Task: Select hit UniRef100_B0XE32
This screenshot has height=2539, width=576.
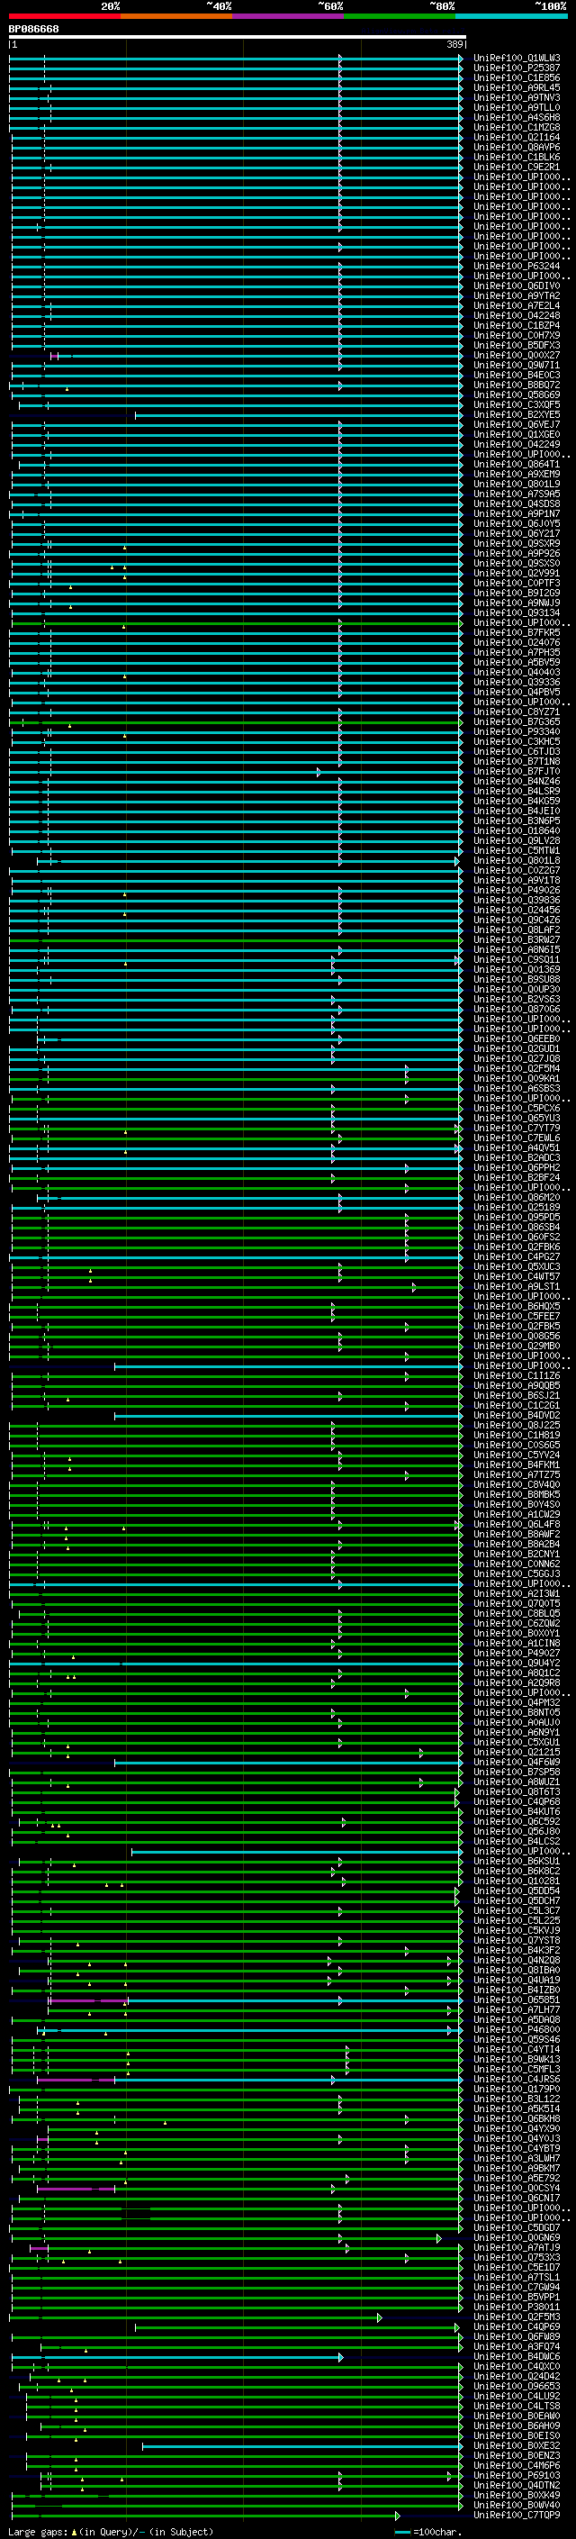Action: [x=517, y=2446]
